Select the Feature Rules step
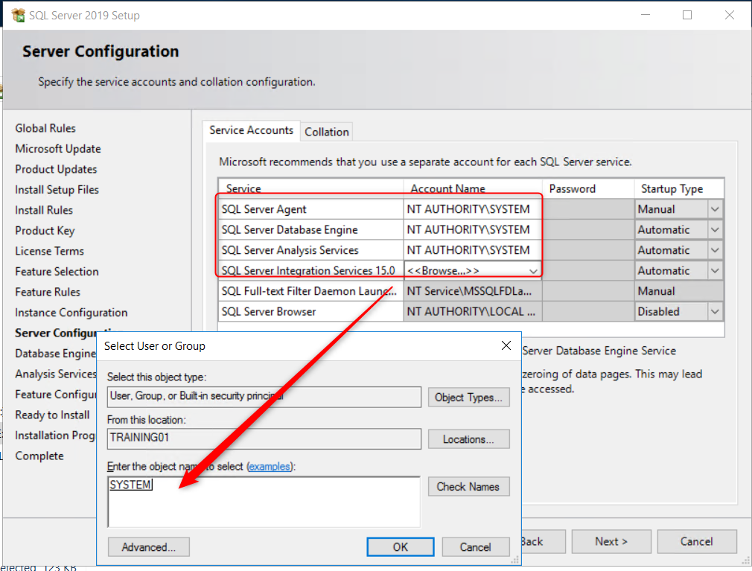Screen dimensions: 752x571 tap(48, 292)
